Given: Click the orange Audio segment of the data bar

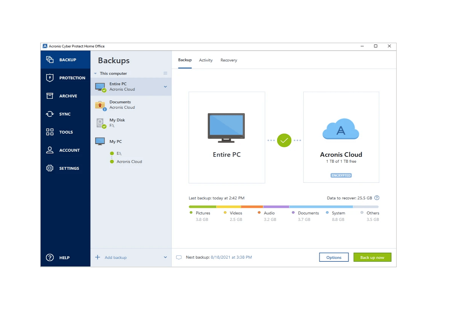Looking at the screenshot, I should tap(252, 207).
